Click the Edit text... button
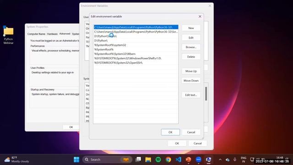 point(191,95)
